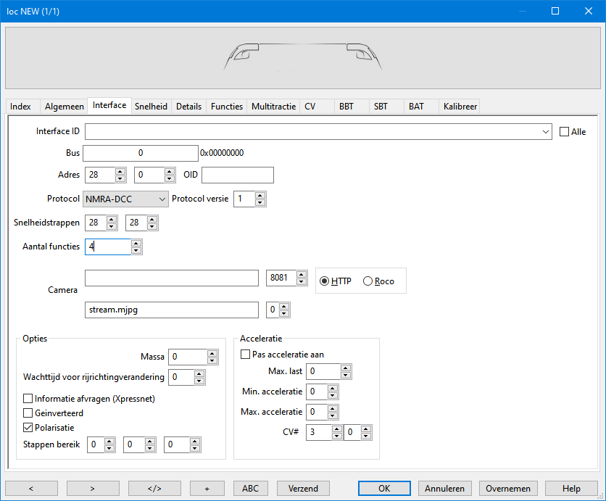
Task: Click the stream.mjpg camera input field
Action: [x=171, y=310]
